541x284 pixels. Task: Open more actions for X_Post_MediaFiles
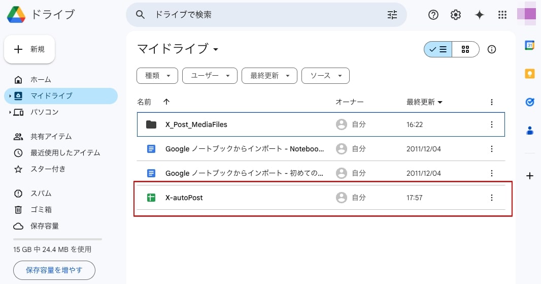[x=492, y=124]
